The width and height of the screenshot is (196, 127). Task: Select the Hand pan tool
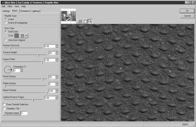pos(85,21)
